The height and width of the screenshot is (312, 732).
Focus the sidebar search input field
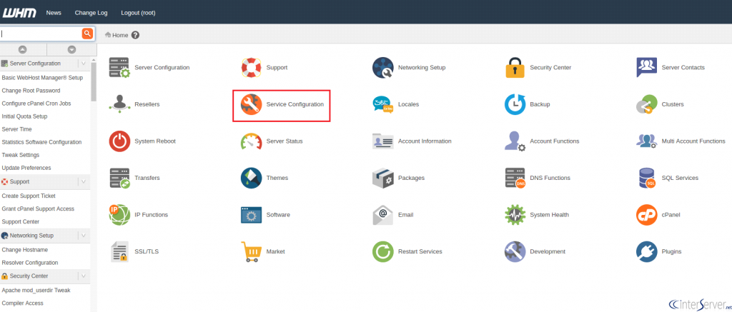pyautogui.click(x=41, y=34)
